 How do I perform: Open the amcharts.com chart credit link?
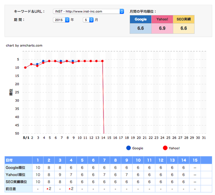(x=24, y=46)
